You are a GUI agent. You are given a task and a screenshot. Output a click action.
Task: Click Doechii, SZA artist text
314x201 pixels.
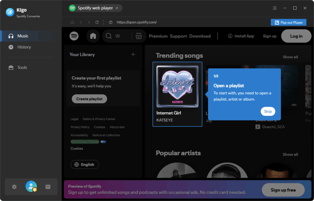[x=273, y=127]
